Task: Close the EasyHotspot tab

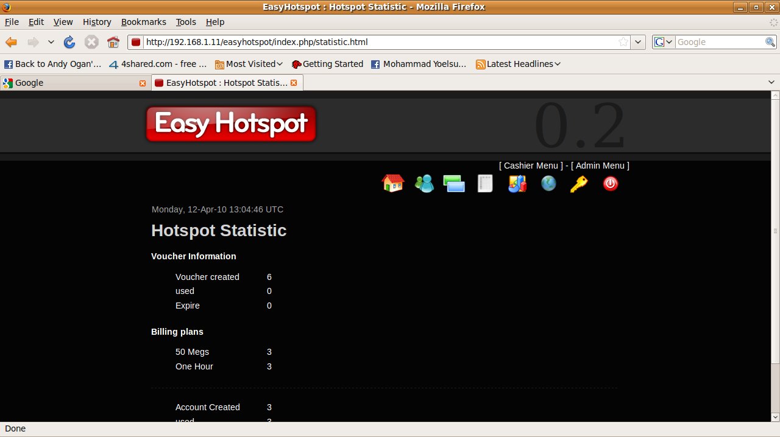Action: pos(294,83)
